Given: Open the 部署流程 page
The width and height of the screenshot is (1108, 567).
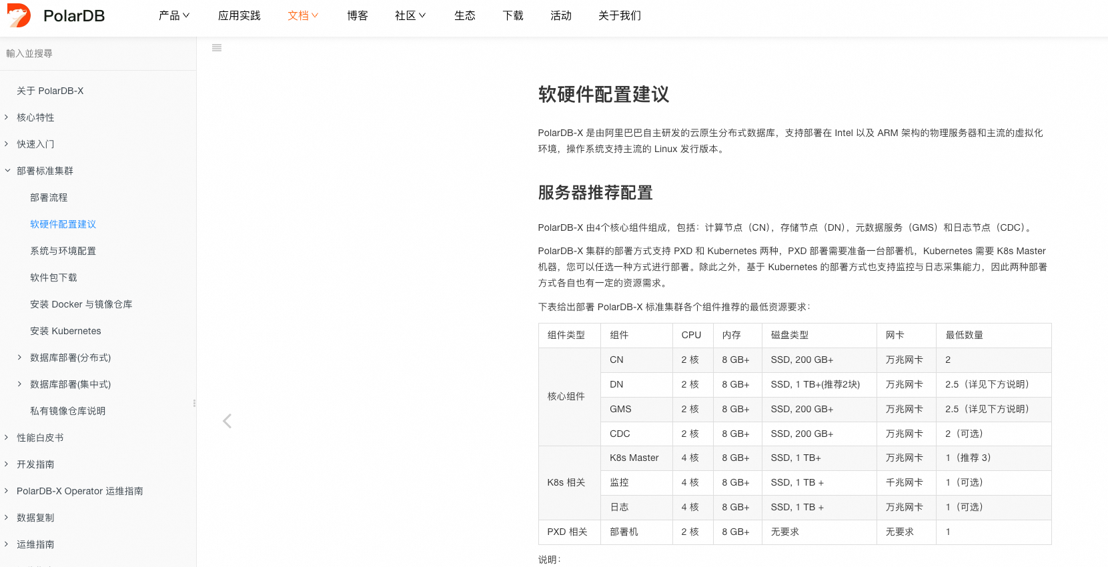Looking at the screenshot, I should (49, 197).
